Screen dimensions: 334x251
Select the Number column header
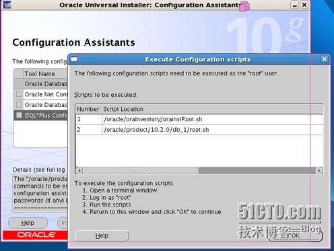[88, 109]
